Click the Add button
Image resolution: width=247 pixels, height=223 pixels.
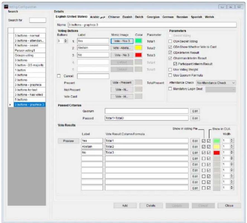tap(125, 206)
